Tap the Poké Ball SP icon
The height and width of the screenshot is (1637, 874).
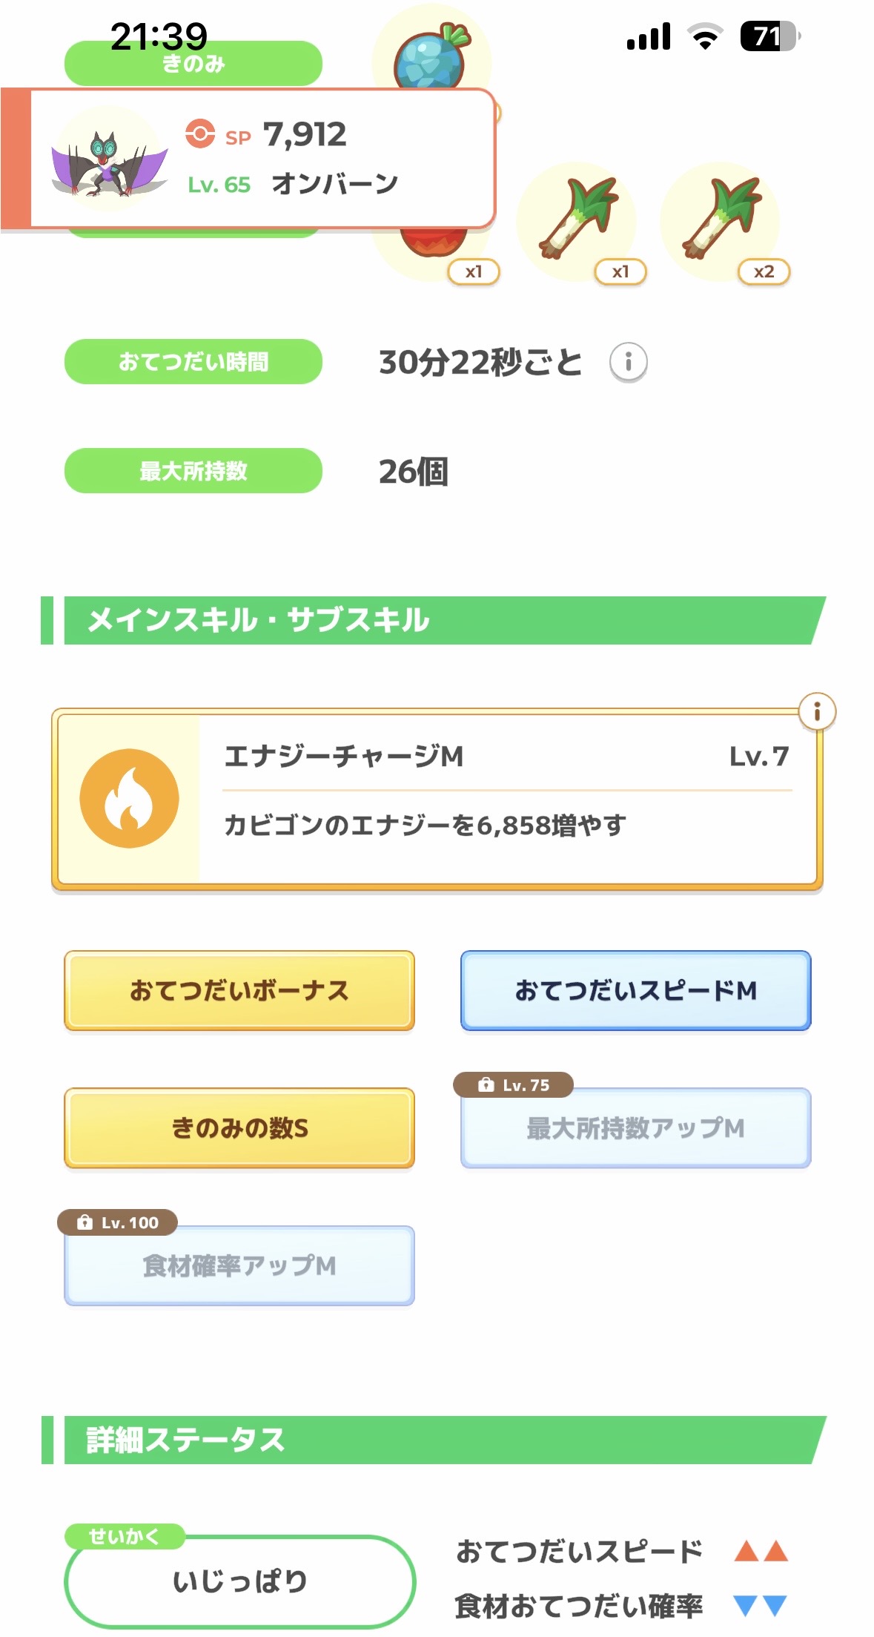click(200, 134)
